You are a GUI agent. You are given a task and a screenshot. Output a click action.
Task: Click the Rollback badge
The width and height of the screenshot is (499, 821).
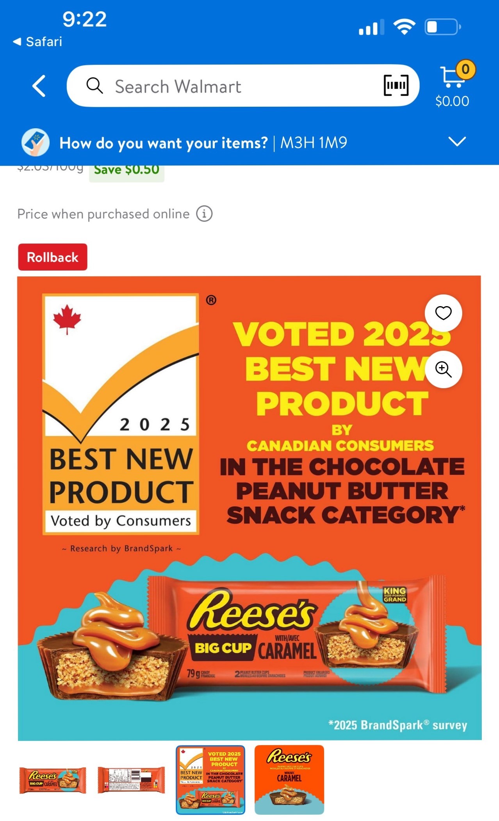[x=53, y=257]
